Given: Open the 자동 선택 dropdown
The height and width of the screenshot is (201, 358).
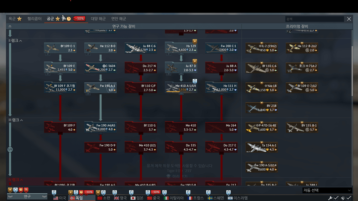Looking at the screenshot, I should point(327,190).
